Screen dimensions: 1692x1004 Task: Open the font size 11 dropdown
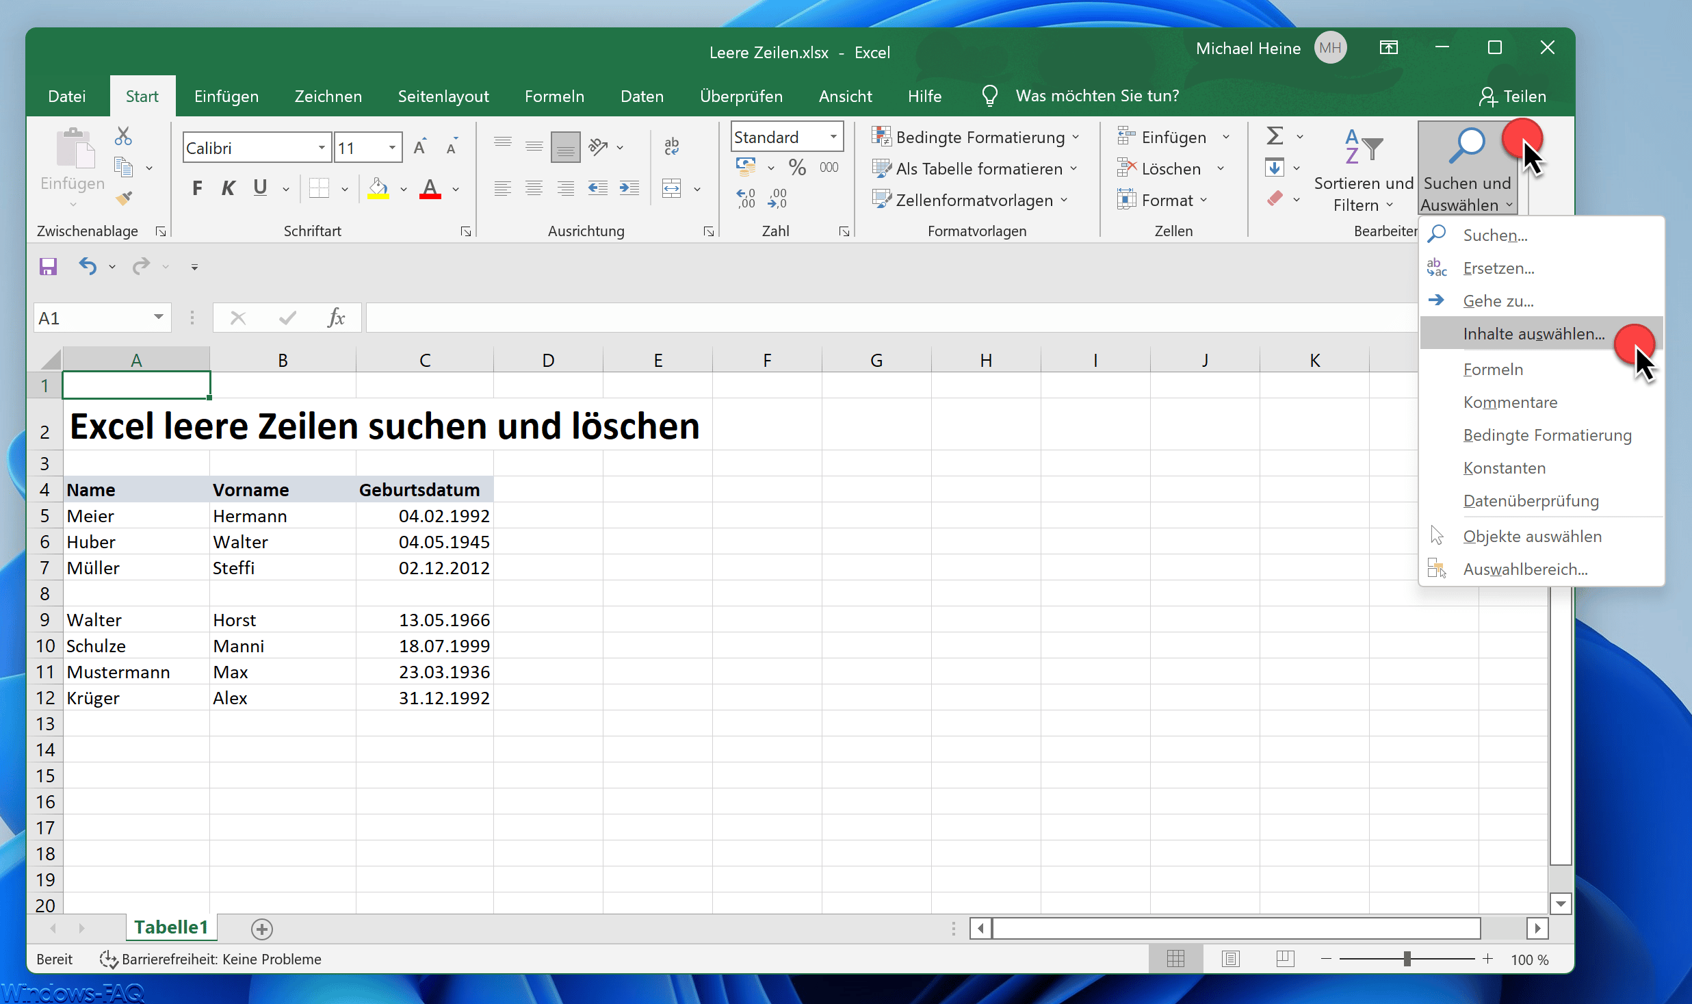pos(392,148)
